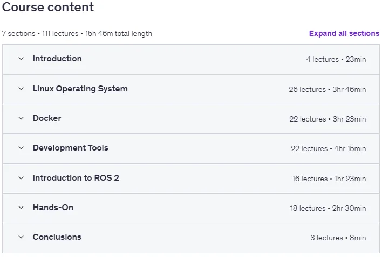Expand the Conclusions chevron arrow
This screenshot has width=382, height=257.
click(x=21, y=237)
